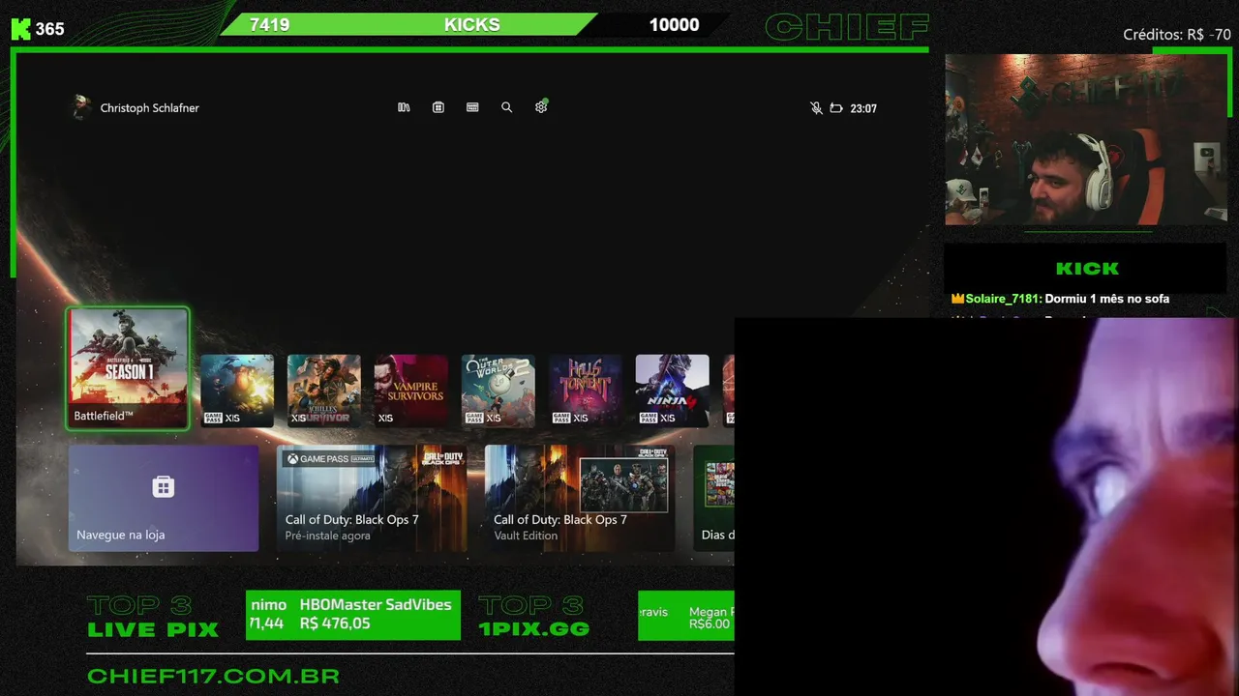Screen dimensions: 1239x696
Task: Click the 23:07 clock
Action: click(863, 108)
